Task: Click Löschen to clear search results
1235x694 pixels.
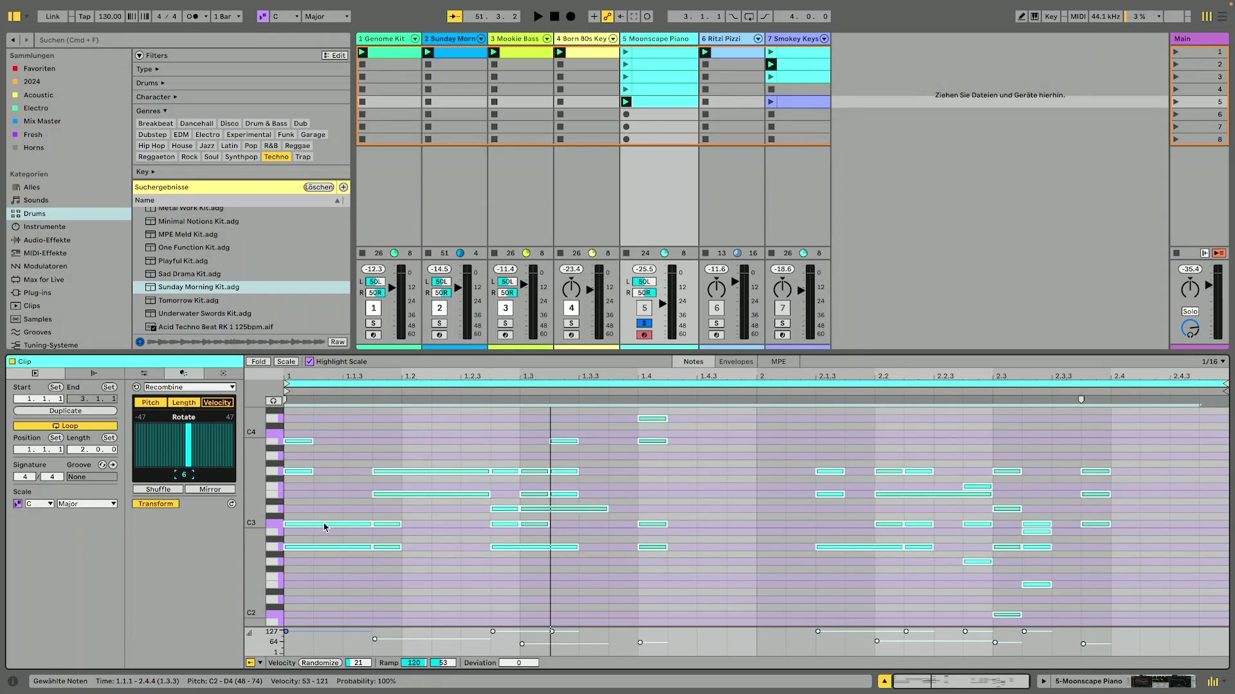Action: point(318,187)
